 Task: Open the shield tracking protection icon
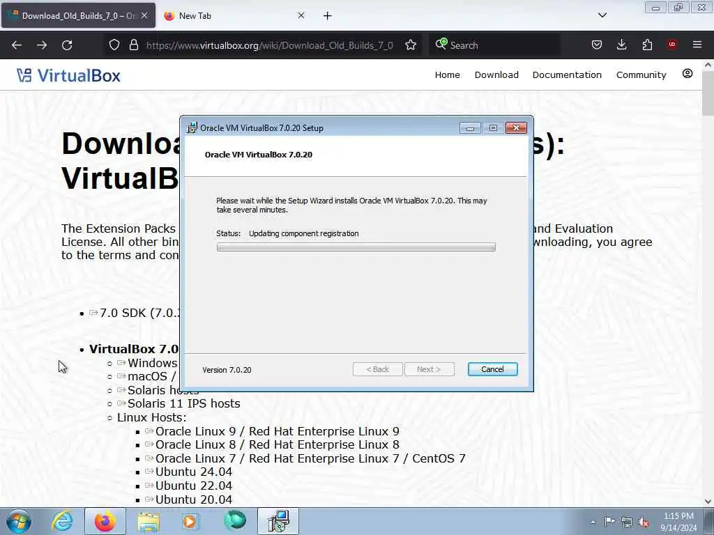coord(114,45)
